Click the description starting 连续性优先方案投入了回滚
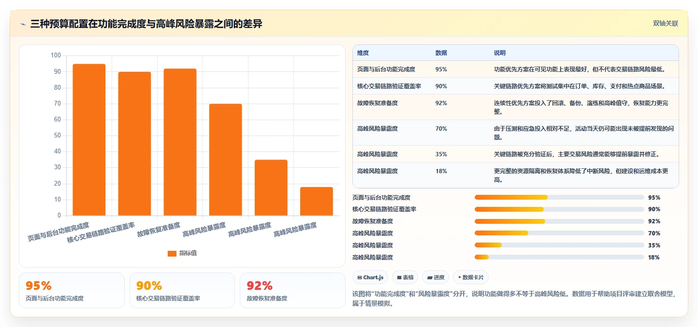698x327 pixels. tap(581, 107)
